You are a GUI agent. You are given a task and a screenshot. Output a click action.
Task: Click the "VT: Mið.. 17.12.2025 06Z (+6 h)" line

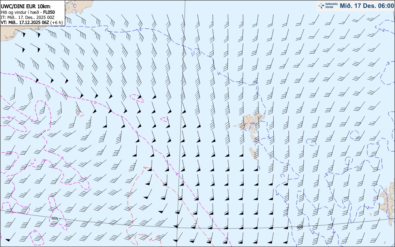tap(32, 22)
